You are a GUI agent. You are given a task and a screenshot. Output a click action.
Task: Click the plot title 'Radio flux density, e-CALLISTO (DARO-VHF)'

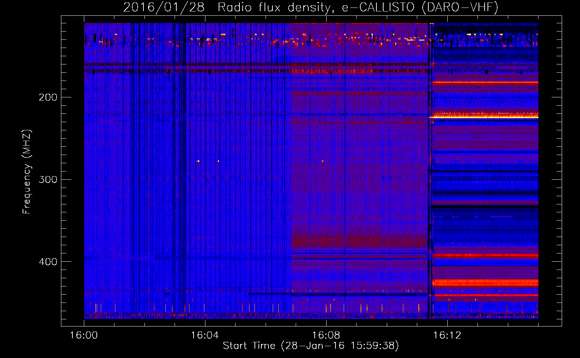coord(358,7)
